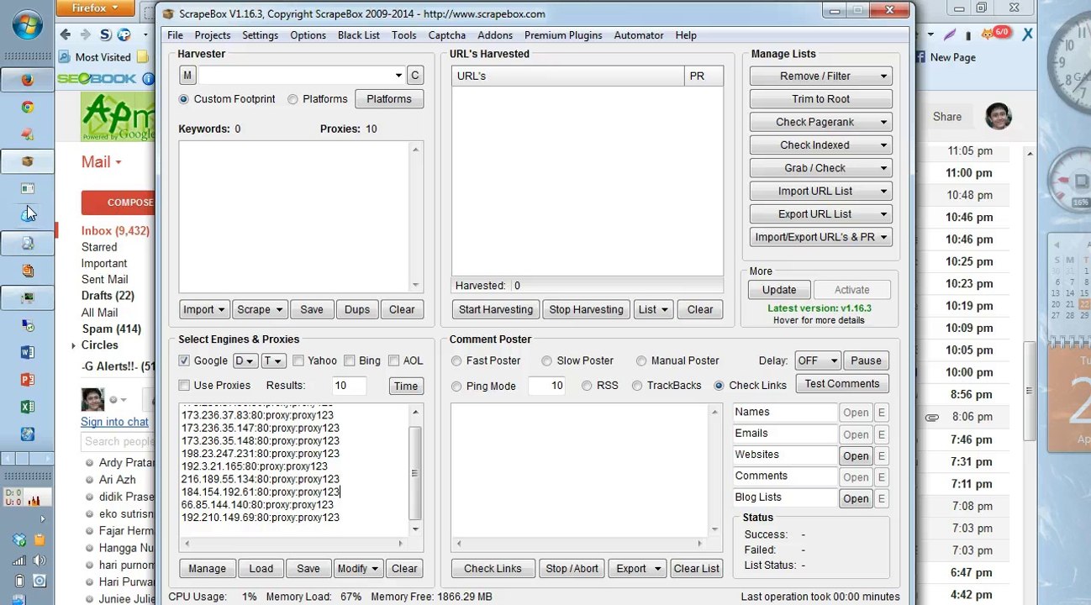The width and height of the screenshot is (1091, 605).
Task: Open the Excel icon in the taskbar
Action: 28,407
